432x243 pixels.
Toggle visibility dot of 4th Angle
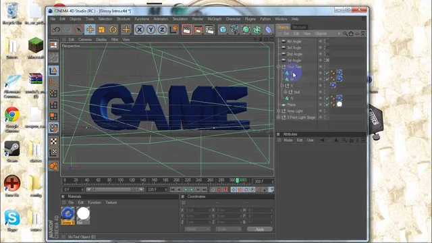click(x=321, y=41)
